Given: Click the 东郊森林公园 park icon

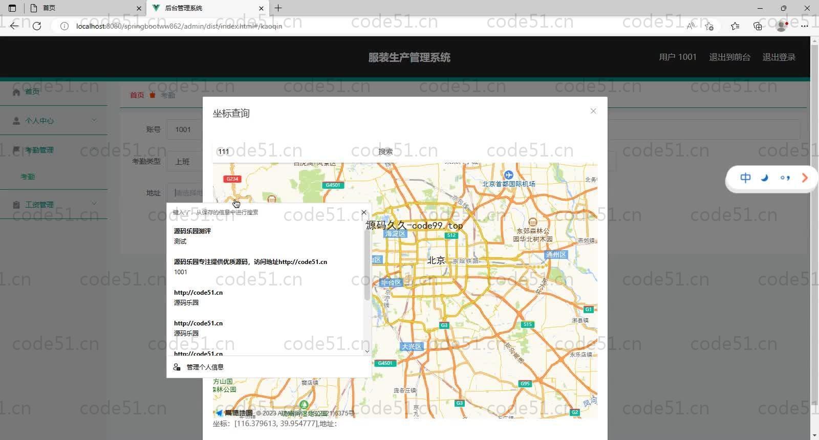Looking at the screenshot, I should click(x=532, y=222).
